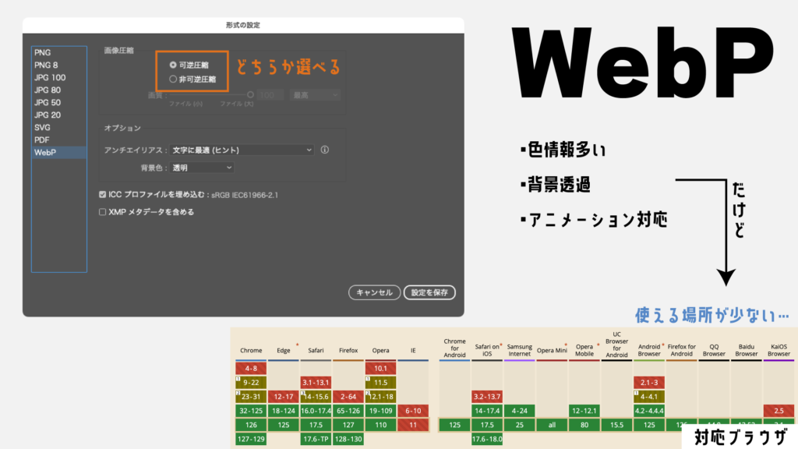
Task: Select JPG 80 format entry
Action: [48, 90]
